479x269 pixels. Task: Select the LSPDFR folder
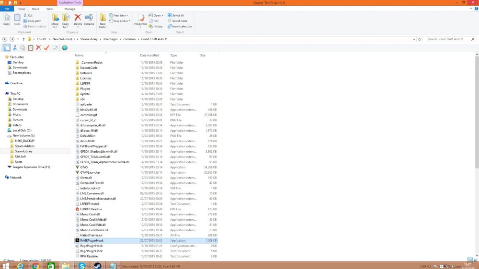[x=85, y=83]
